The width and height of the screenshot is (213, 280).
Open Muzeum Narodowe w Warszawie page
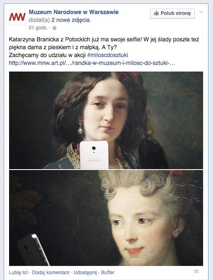click(73, 12)
